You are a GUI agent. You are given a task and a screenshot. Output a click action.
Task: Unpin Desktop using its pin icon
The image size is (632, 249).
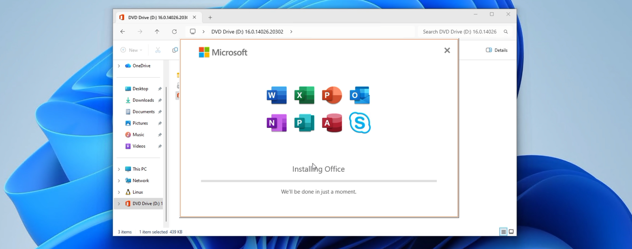click(x=160, y=89)
